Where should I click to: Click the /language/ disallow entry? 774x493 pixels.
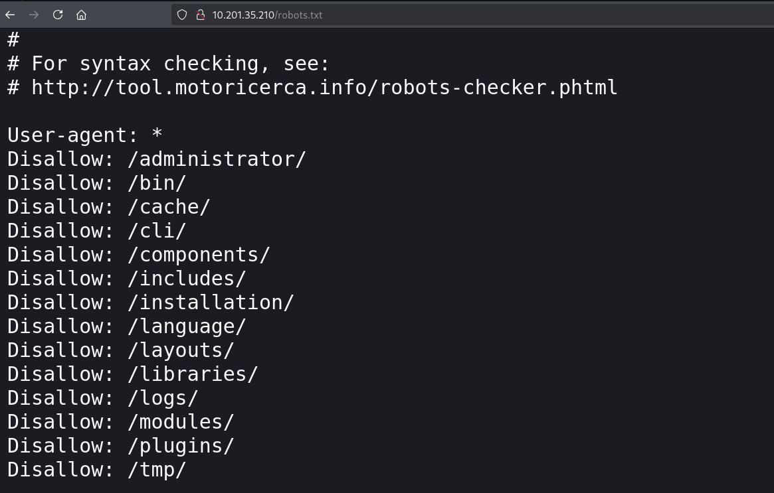tap(187, 326)
